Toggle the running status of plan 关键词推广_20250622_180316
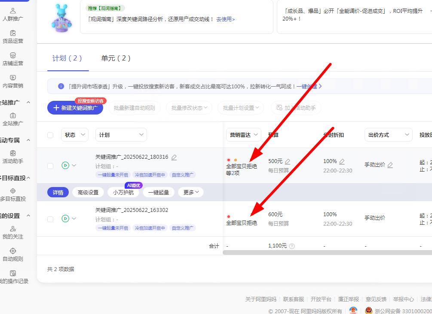 tap(65, 165)
